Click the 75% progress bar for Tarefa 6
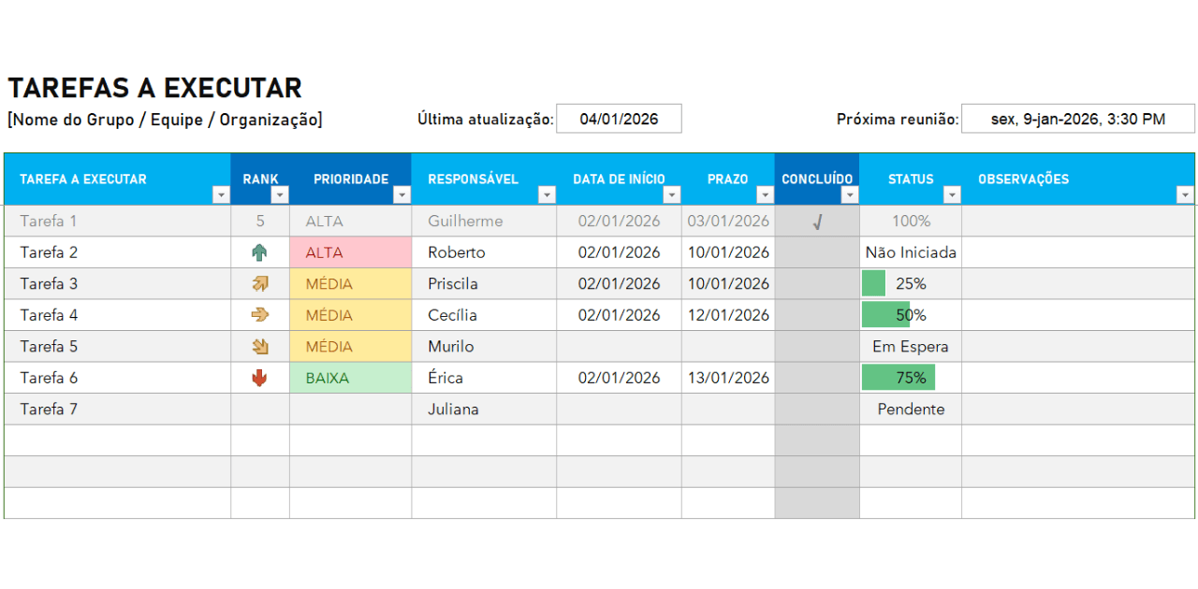Image resolution: width=1198 pixels, height=589 pixels. (898, 378)
